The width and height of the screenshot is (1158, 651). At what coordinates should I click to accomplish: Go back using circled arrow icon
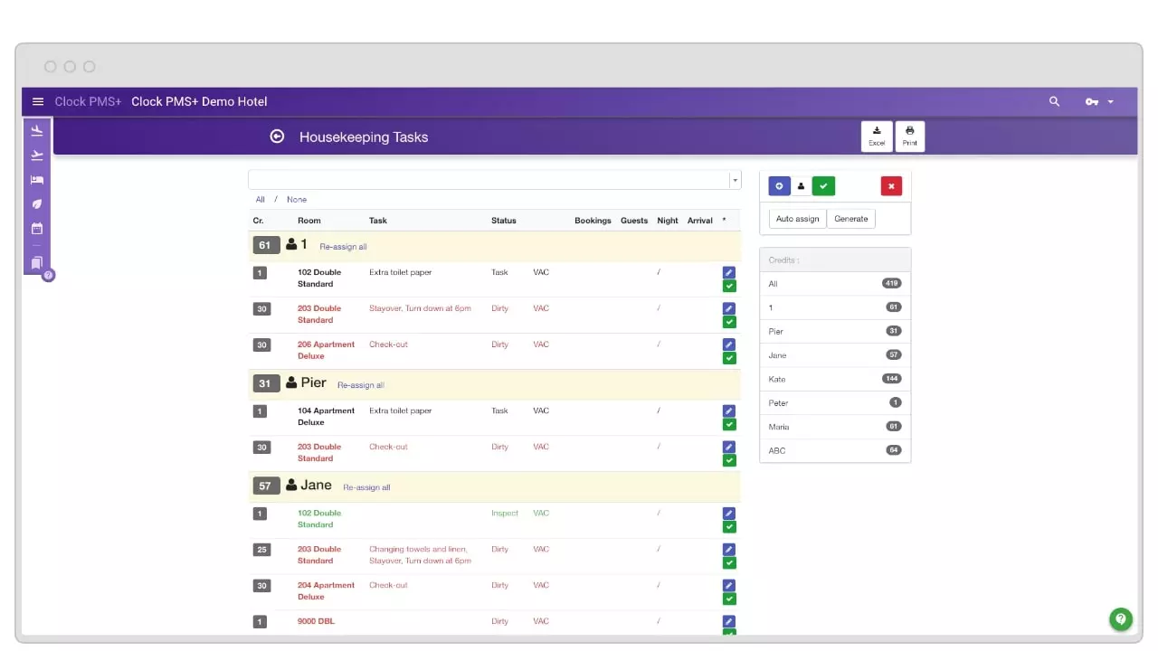[x=277, y=137]
